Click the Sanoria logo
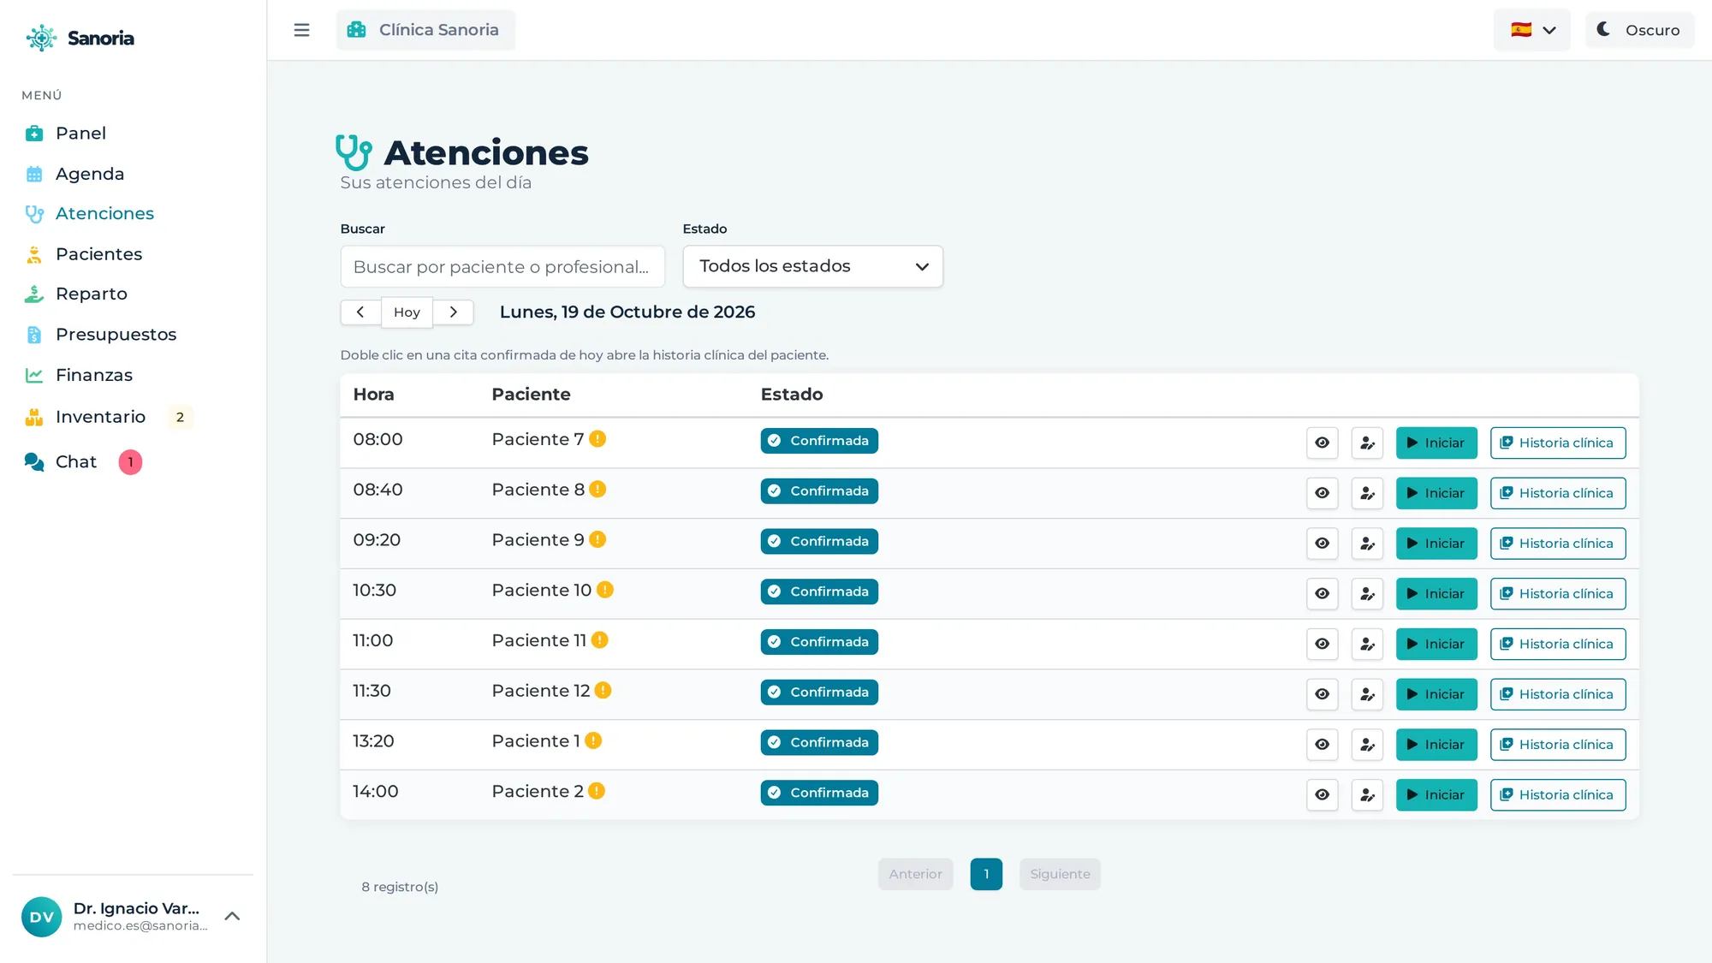Screen dimensions: 1712x963 click(80, 38)
